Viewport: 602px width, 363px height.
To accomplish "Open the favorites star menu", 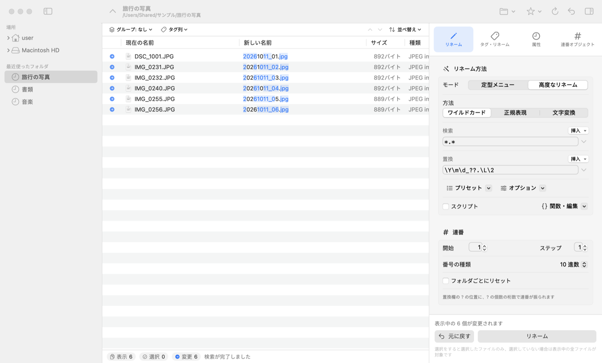I will [x=534, y=11].
